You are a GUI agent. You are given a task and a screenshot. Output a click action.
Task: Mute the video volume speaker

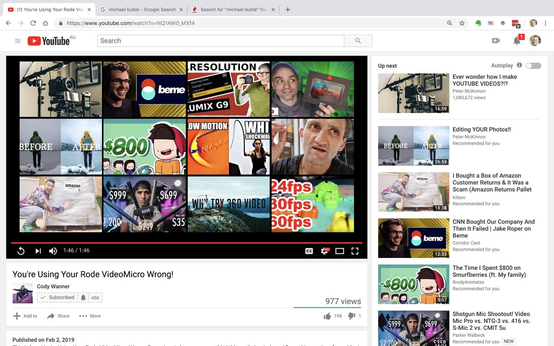(x=53, y=251)
